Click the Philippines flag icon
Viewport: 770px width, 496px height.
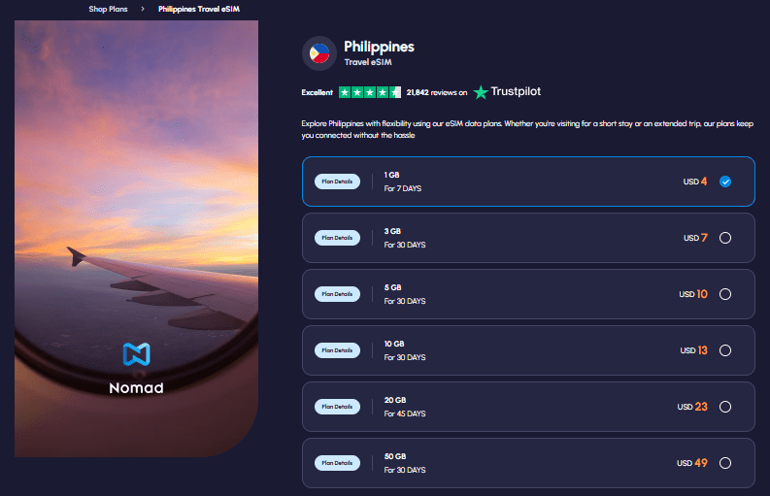tap(319, 53)
